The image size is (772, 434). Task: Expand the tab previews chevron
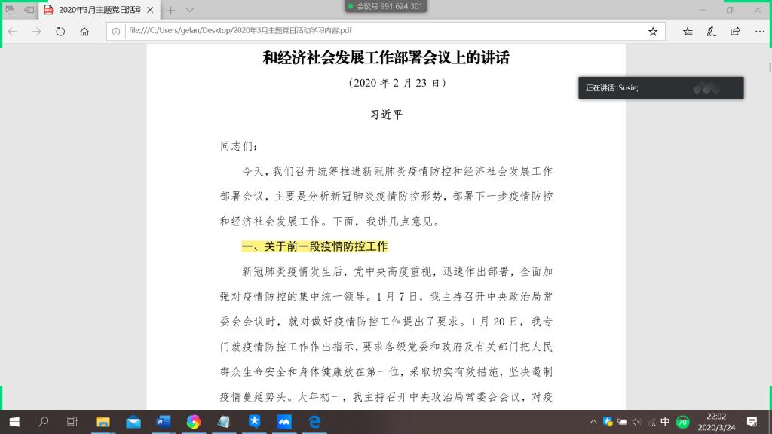pos(190,10)
